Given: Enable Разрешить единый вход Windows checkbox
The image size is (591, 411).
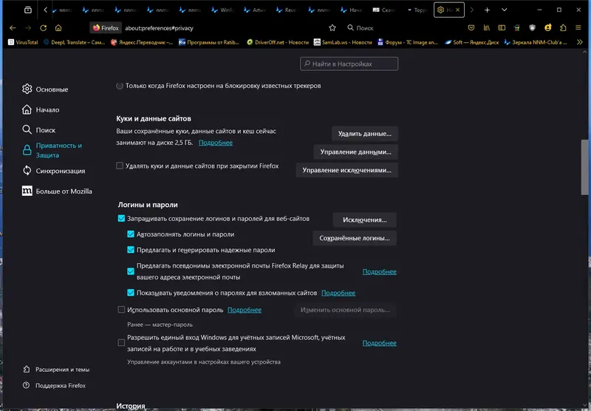Looking at the screenshot, I should pyautogui.click(x=121, y=343).
